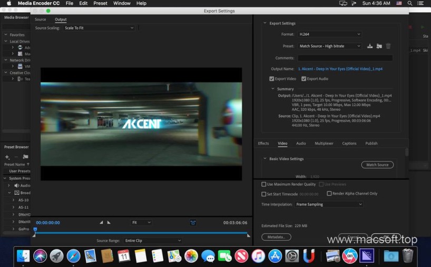
Task: Click into the Comments text field
Action: 345,58
